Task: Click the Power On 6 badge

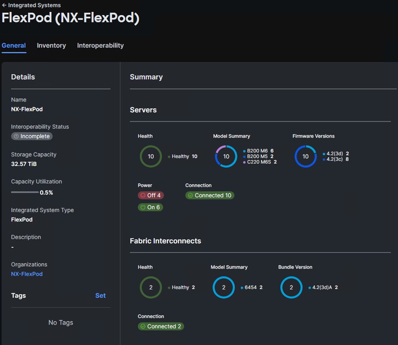Action: coord(151,207)
